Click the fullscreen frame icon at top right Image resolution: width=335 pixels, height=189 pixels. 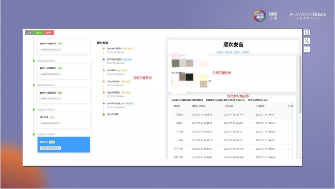pos(306,33)
